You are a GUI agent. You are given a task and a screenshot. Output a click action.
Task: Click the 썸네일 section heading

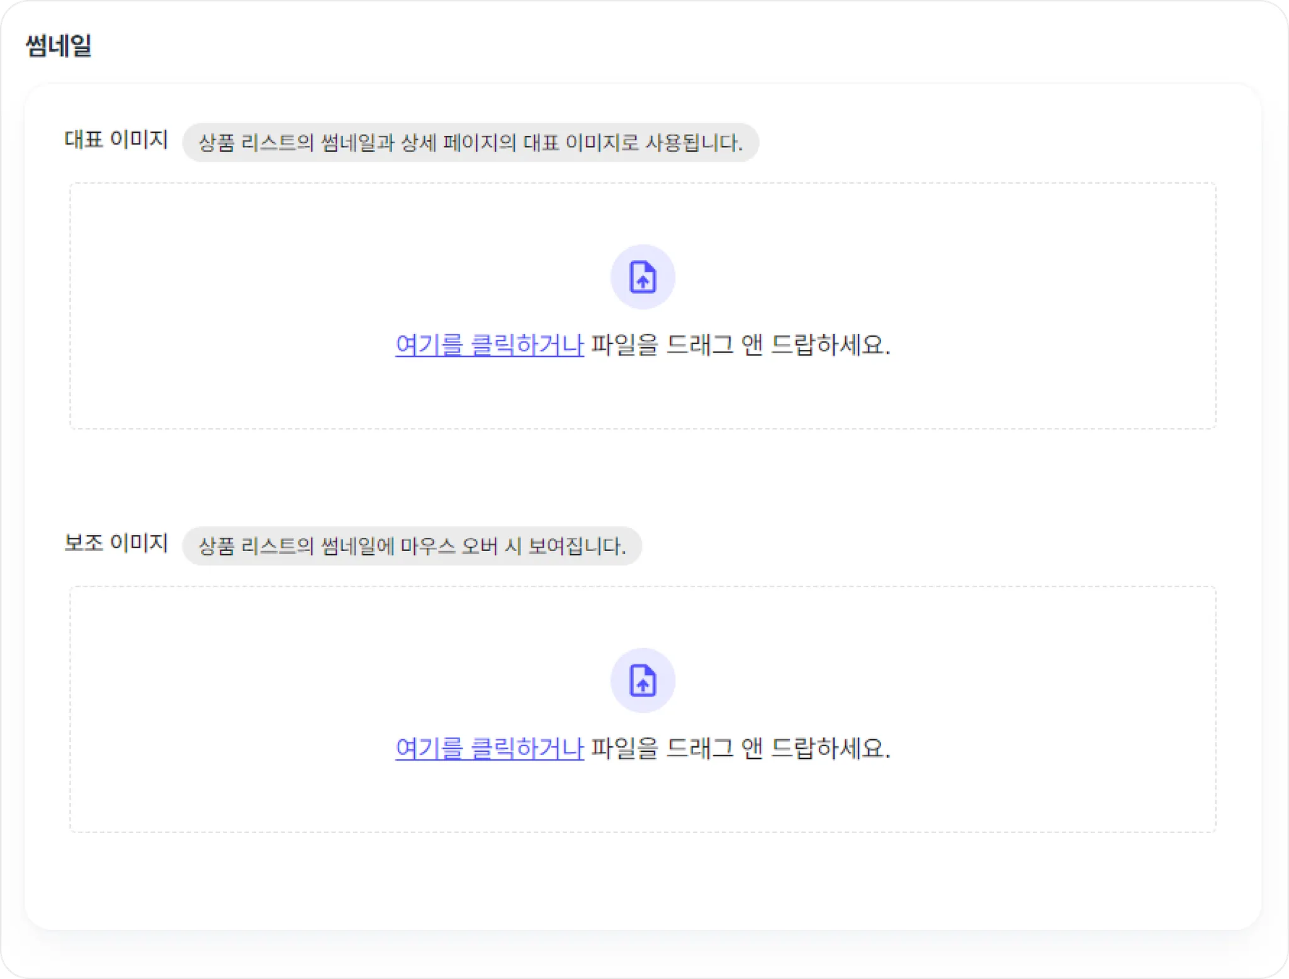(x=59, y=45)
